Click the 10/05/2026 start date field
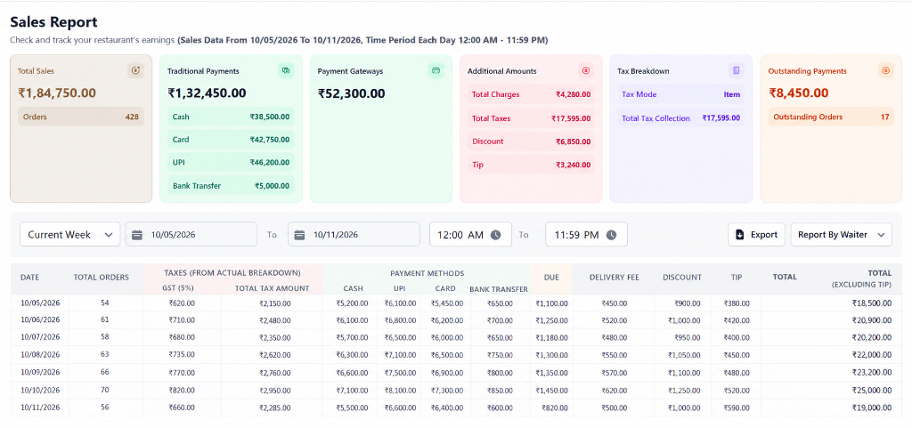912x428 pixels. 191,235
